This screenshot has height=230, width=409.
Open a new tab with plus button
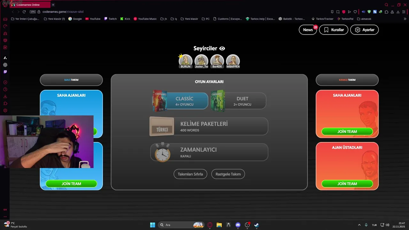pos(53,5)
